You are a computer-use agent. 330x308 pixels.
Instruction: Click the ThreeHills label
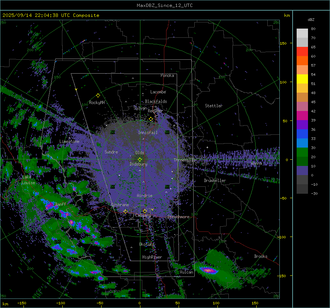point(184,160)
